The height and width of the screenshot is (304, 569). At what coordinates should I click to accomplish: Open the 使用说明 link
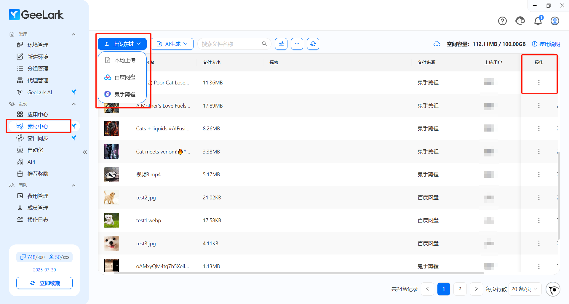[546, 44]
